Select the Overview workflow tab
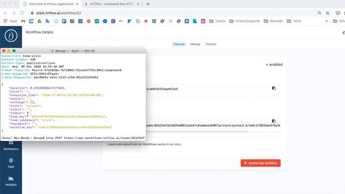This screenshot has width=345, height=194. [x=179, y=44]
